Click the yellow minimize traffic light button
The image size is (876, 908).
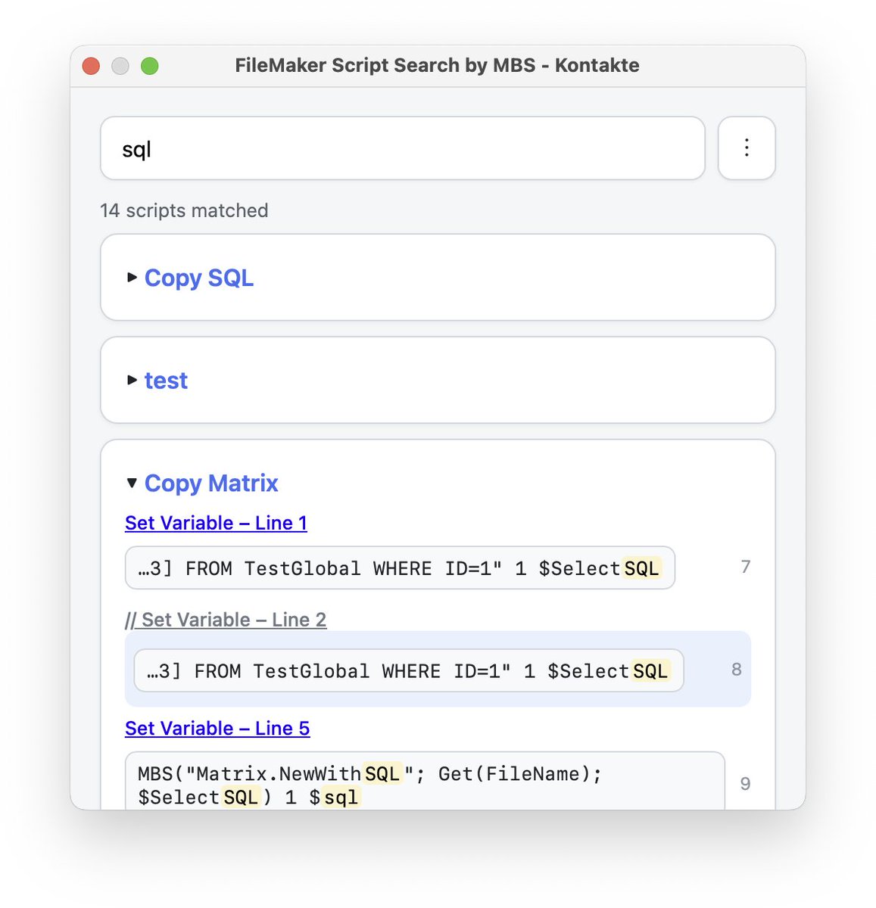pos(120,66)
